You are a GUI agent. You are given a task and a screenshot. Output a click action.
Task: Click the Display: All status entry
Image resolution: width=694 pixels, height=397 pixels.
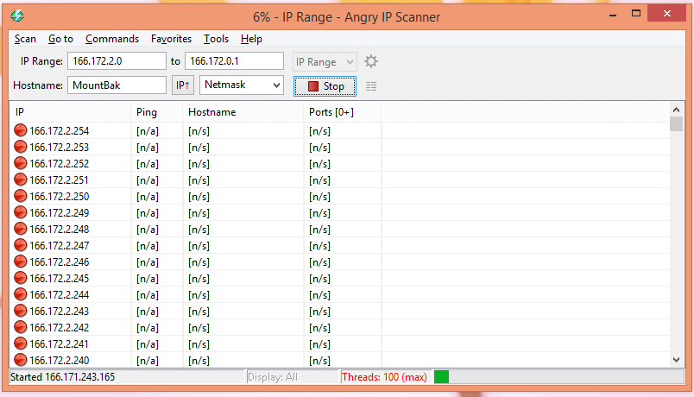pyautogui.click(x=273, y=377)
